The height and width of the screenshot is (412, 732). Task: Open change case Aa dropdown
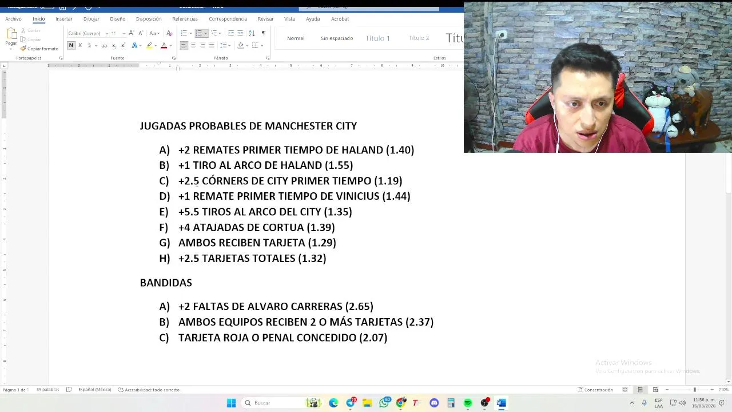pos(154,33)
